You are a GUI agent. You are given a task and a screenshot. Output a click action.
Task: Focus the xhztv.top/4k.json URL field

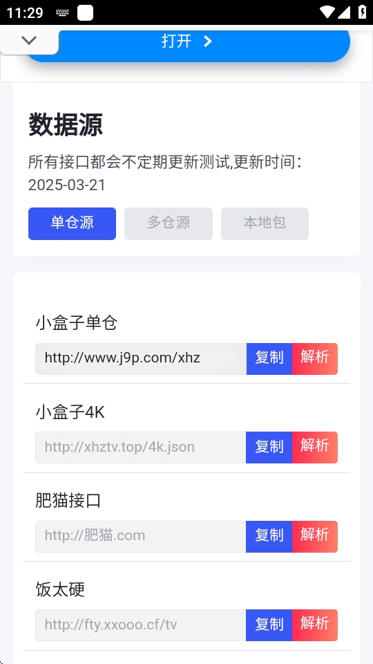pyautogui.click(x=141, y=448)
